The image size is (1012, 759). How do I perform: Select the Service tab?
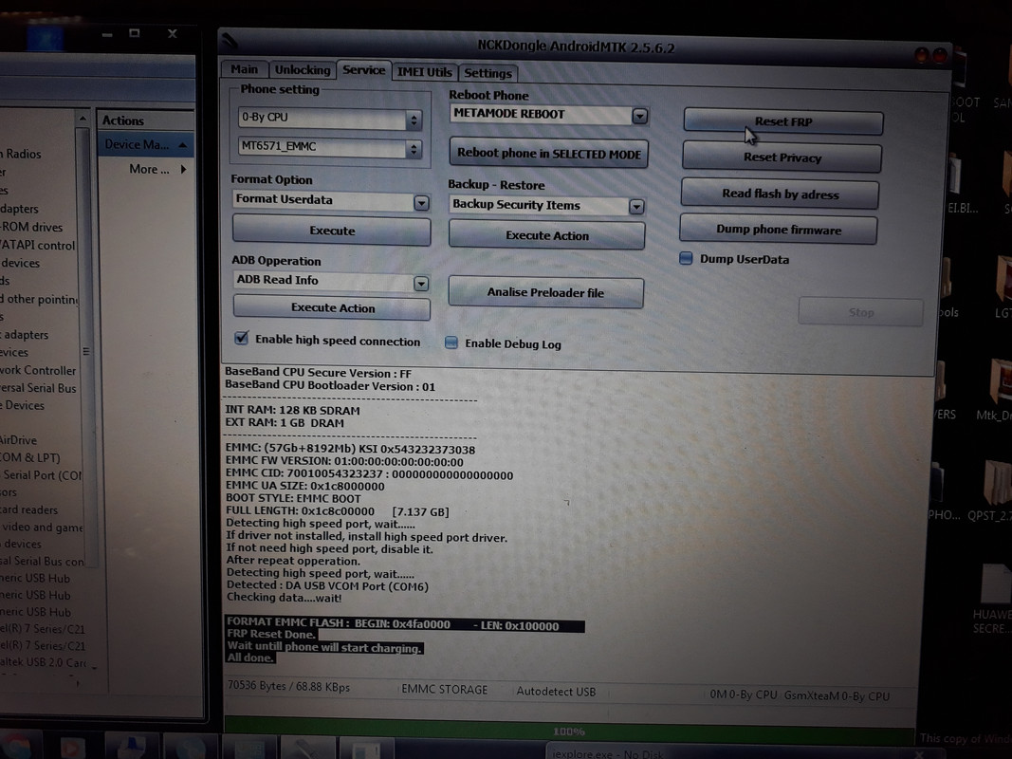click(x=363, y=69)
